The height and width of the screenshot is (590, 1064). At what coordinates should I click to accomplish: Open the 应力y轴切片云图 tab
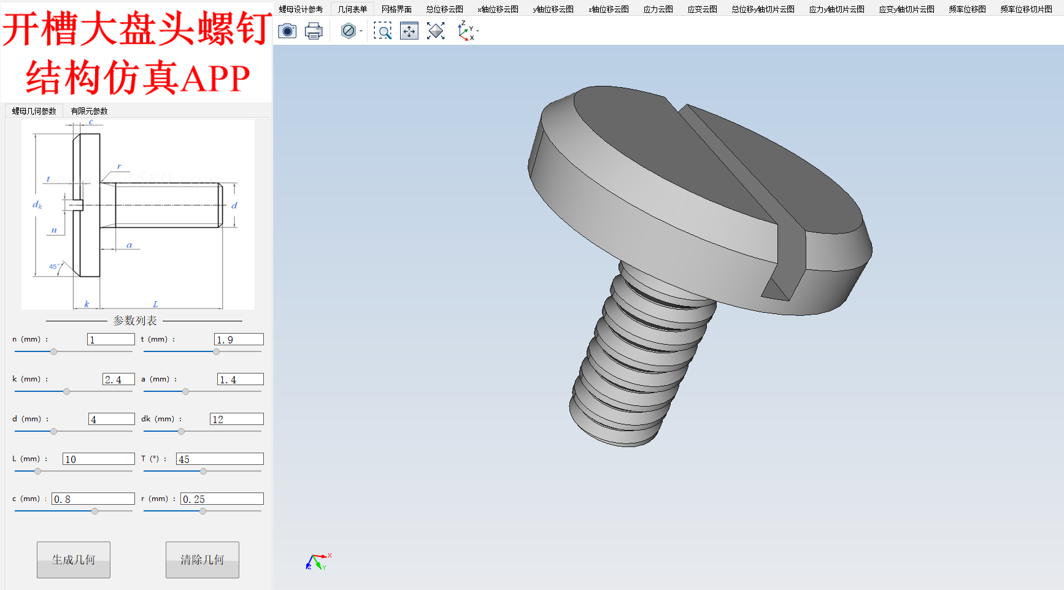coord(837,9)
